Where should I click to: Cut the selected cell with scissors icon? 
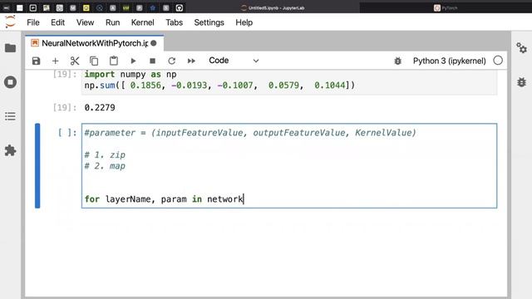(75, 61)
